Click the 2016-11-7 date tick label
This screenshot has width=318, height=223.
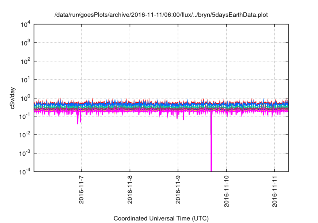[81, 189]
